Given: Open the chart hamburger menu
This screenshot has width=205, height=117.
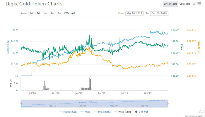Looking at the screenshot, I should [x=199, y=4].
